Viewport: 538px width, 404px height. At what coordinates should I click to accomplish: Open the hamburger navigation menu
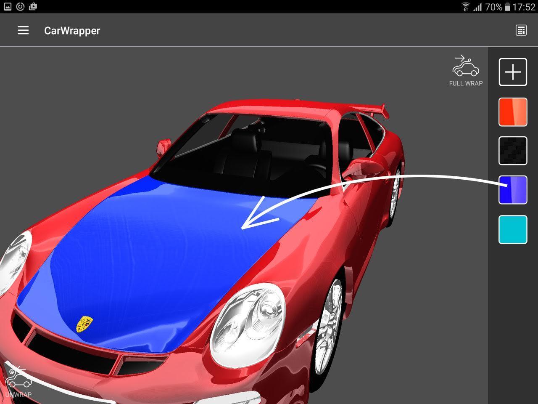[23, 30]
